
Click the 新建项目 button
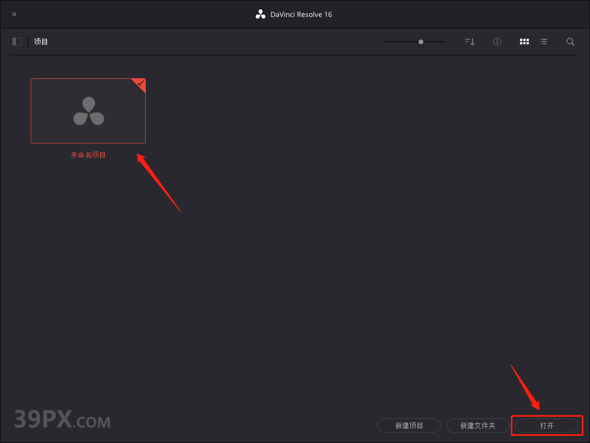pos(409,425)
